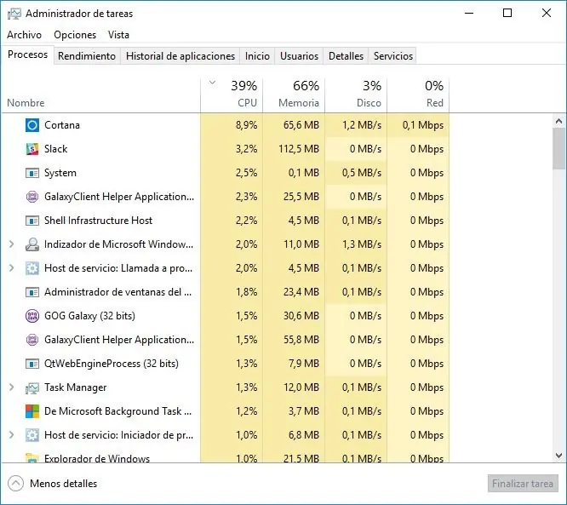The image size is (567, 505).
Task: Click GOG Galaxy's 30,6 MB memory value
Action: (301, 316)
